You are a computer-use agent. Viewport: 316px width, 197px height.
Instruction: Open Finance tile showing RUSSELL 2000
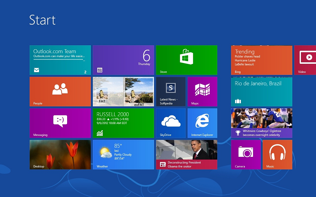click(x=123, y=123)
